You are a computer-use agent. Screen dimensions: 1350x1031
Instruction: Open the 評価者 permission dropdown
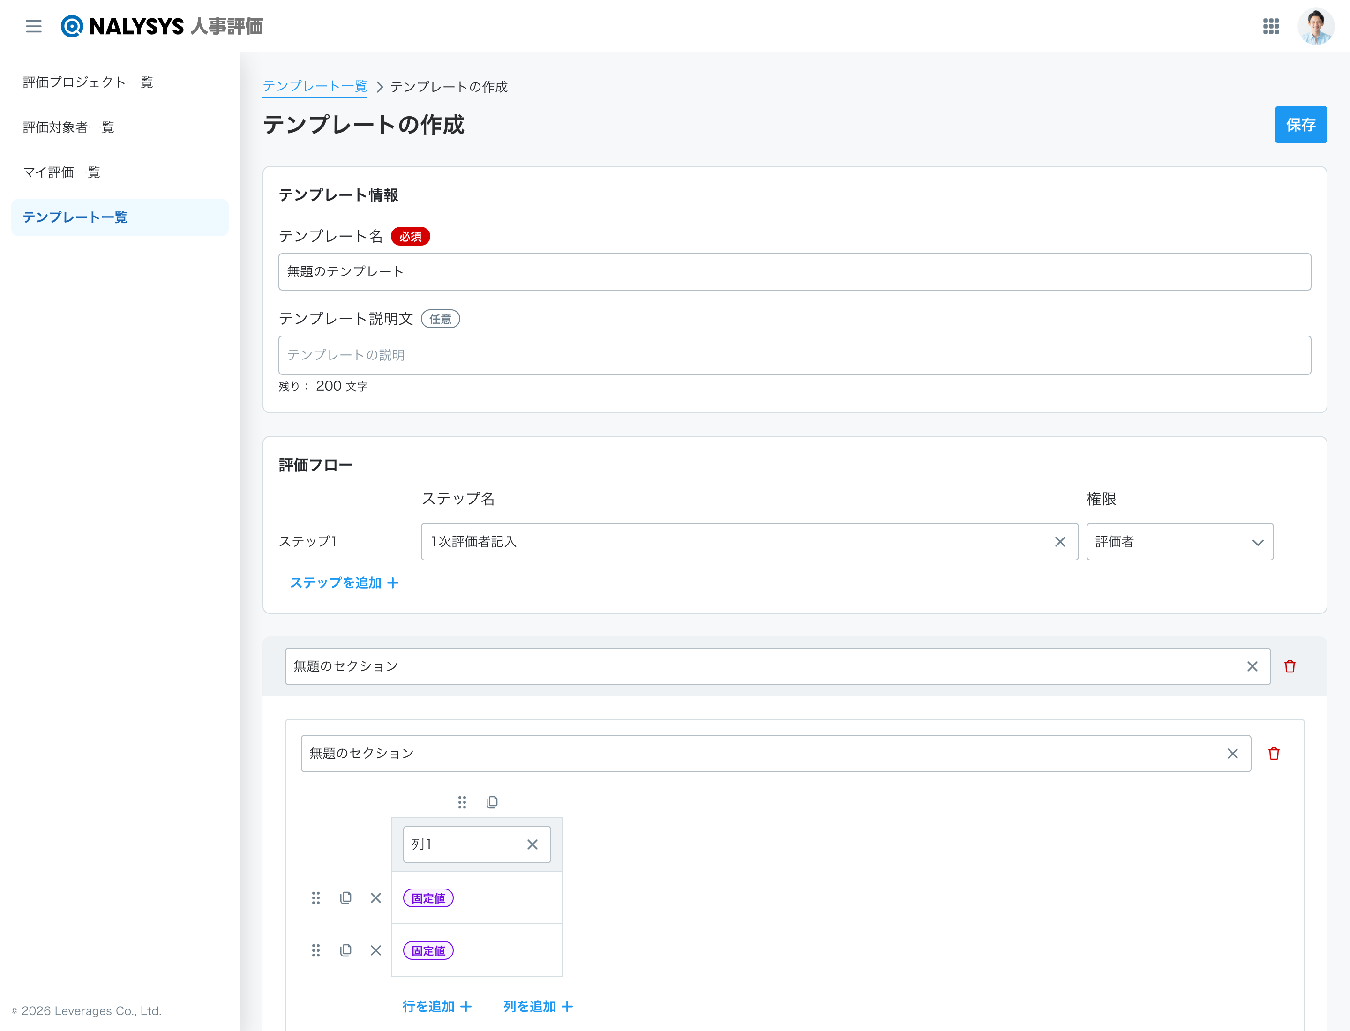pos(1179,542)
